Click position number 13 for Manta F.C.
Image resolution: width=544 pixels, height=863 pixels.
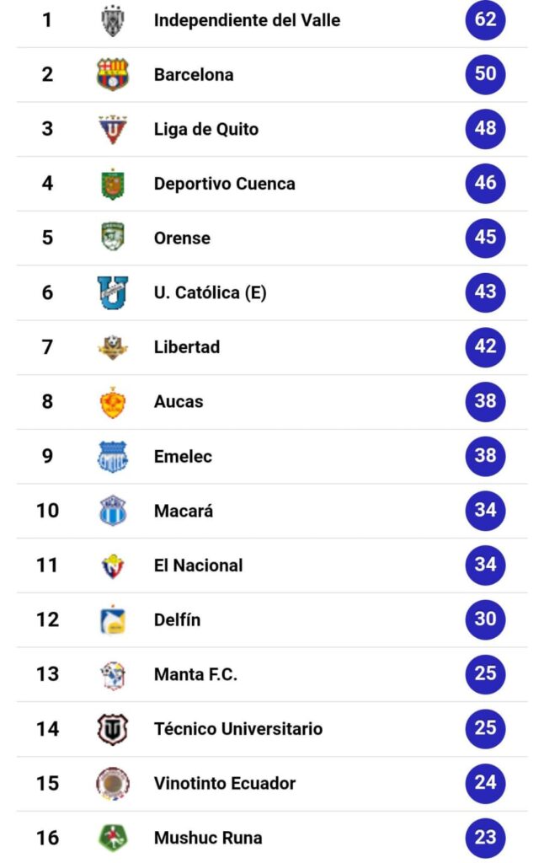pyautogui.click(x=47, y=674)
